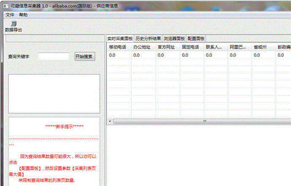This screenshot has height=186, width=291.
Task: Click the 移动电话 column header
Action: click(x=119, y=47)
